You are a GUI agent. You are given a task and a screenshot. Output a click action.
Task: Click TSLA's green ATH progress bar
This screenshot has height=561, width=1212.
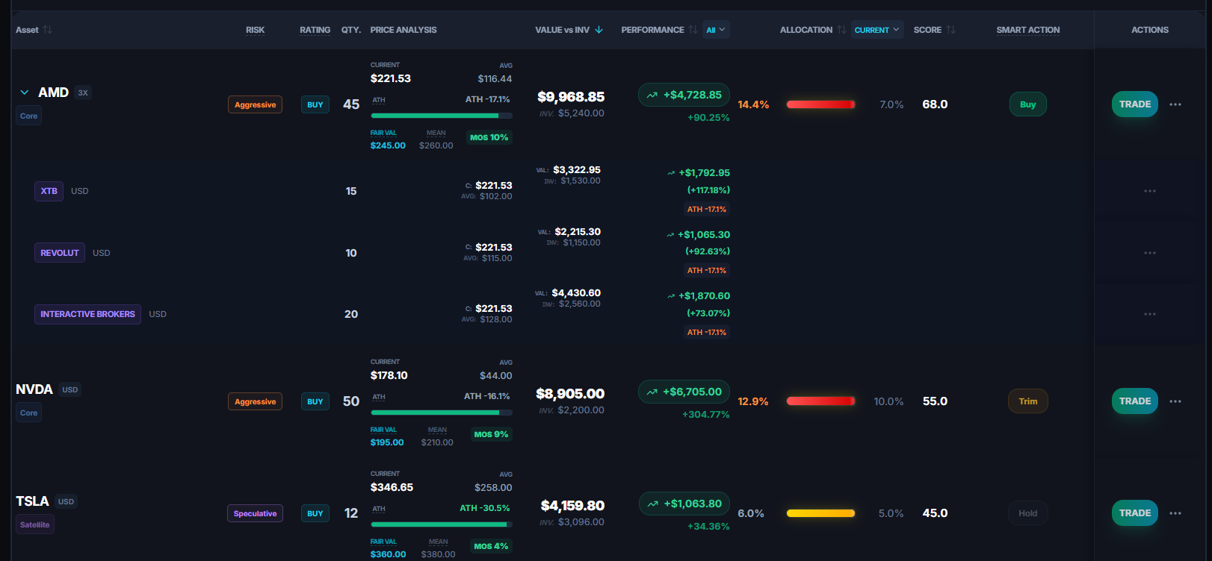pos(442,524)
